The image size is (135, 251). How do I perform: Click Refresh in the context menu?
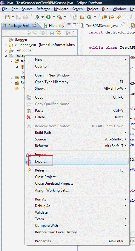[x=77, y=170]
